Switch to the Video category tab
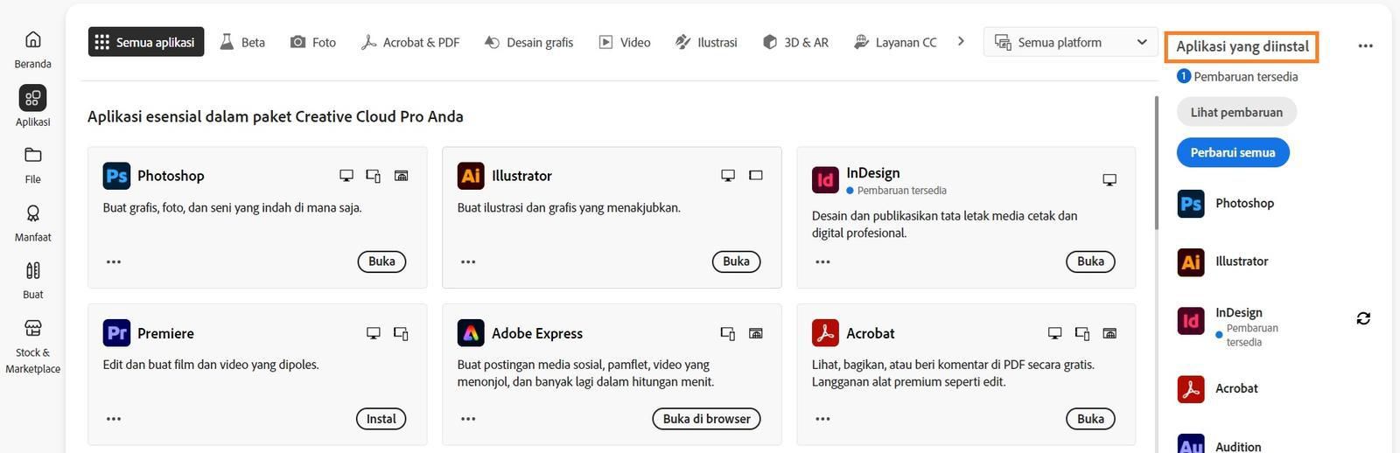This screenshot has height=453, width=1400. coord(625,42)
